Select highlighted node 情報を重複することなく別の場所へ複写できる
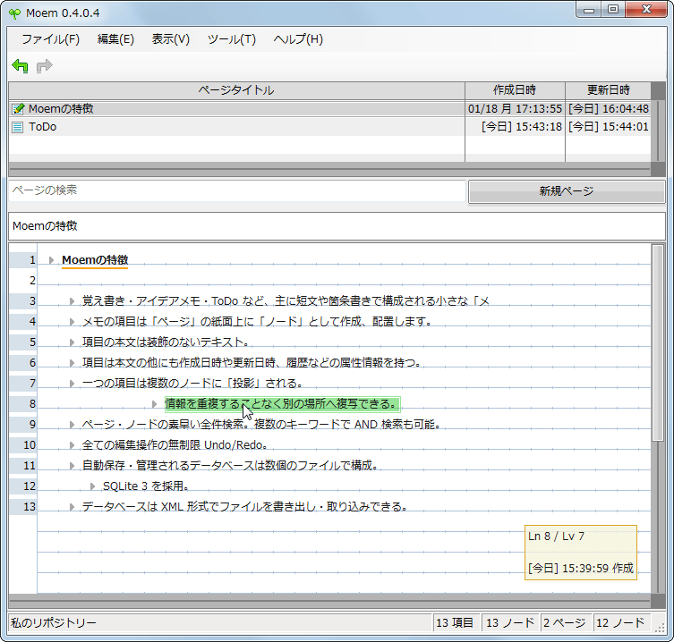This screenshot has width=674, height=642. tap(283, 404)
